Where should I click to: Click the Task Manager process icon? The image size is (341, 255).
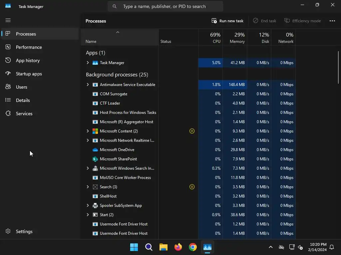tap(95, 63)
